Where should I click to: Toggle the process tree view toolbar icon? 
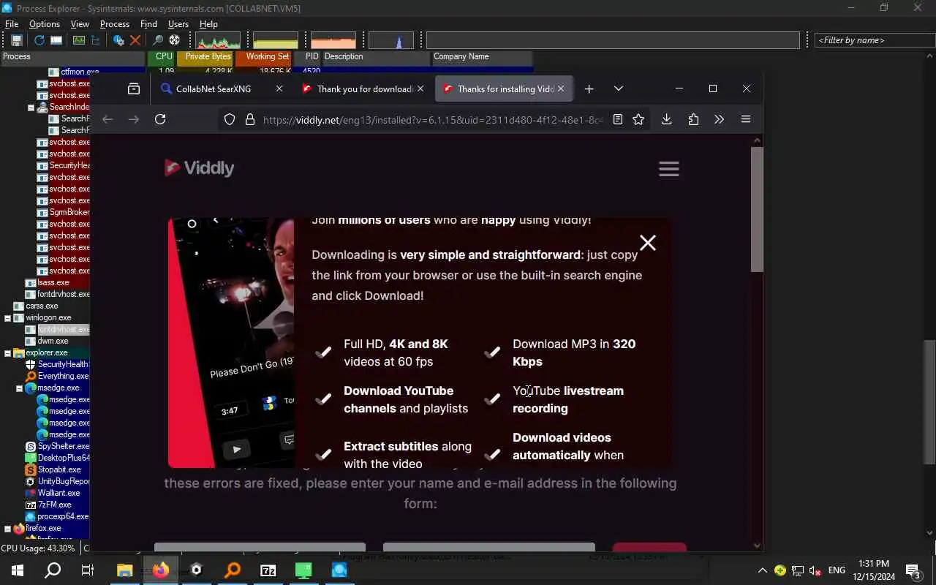pyautogui.click(x=96, y=40)
